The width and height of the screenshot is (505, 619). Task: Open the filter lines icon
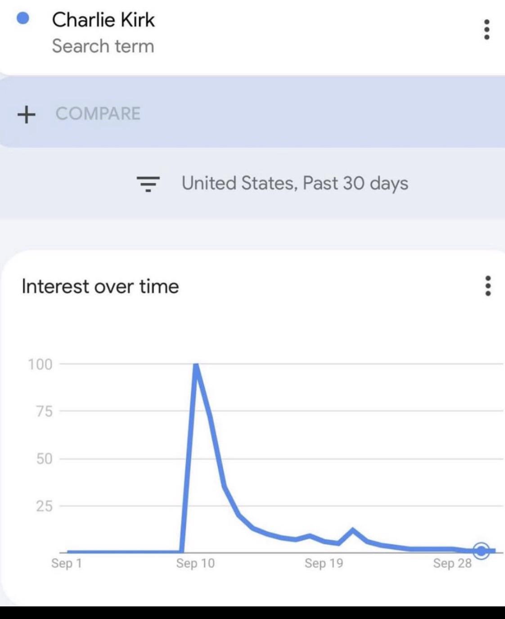click(x=148, y=184)
